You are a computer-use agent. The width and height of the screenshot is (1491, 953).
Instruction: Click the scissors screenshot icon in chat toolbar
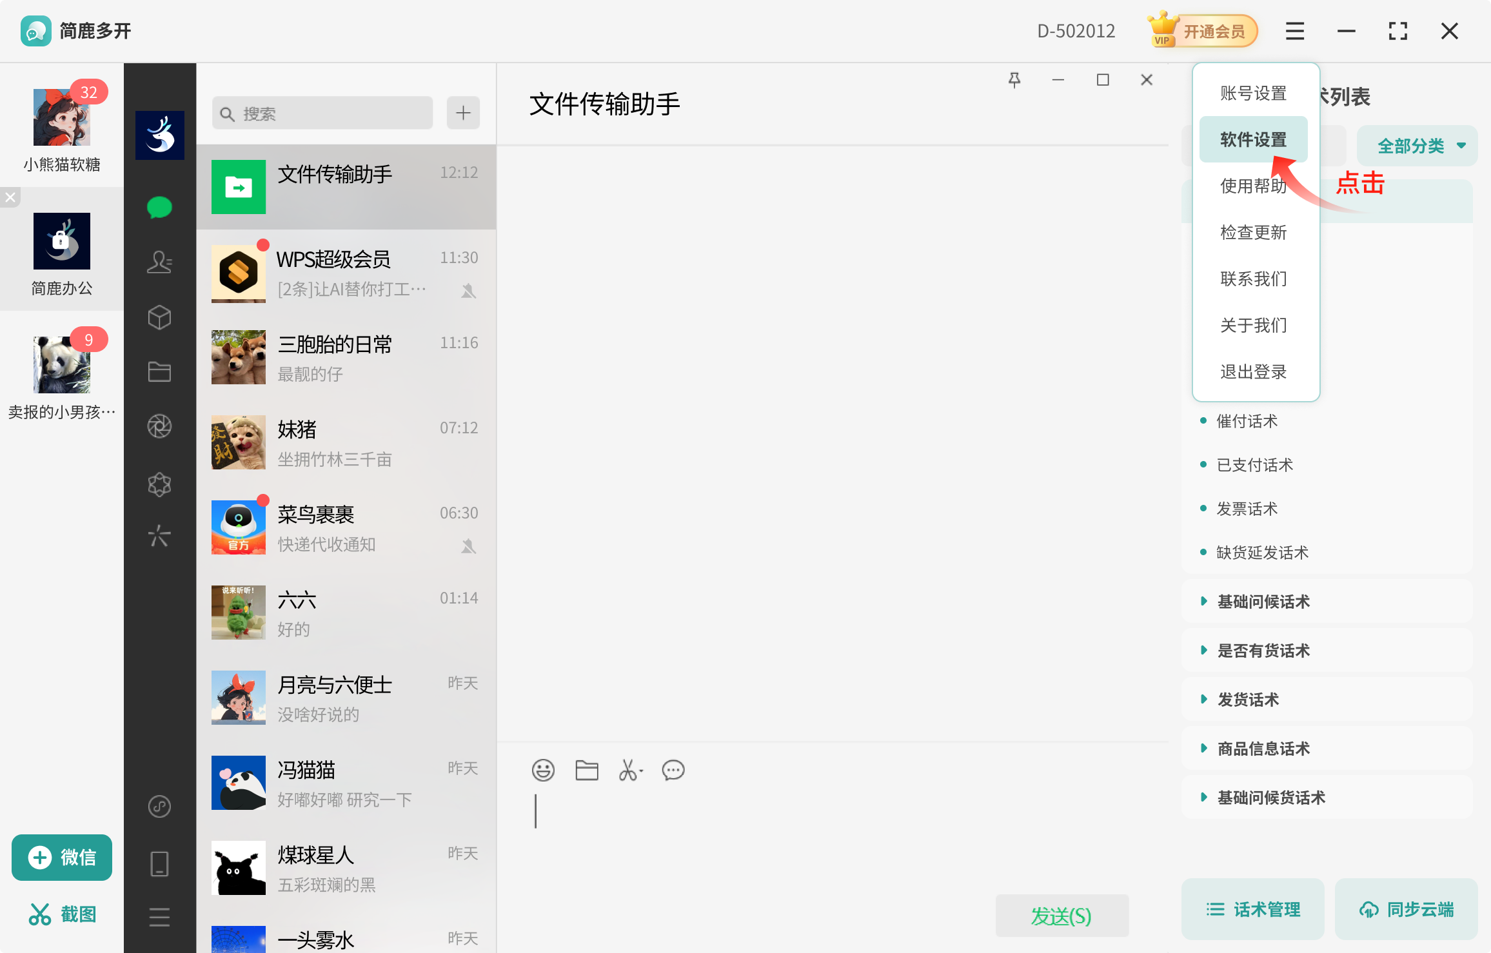point(628,770)
